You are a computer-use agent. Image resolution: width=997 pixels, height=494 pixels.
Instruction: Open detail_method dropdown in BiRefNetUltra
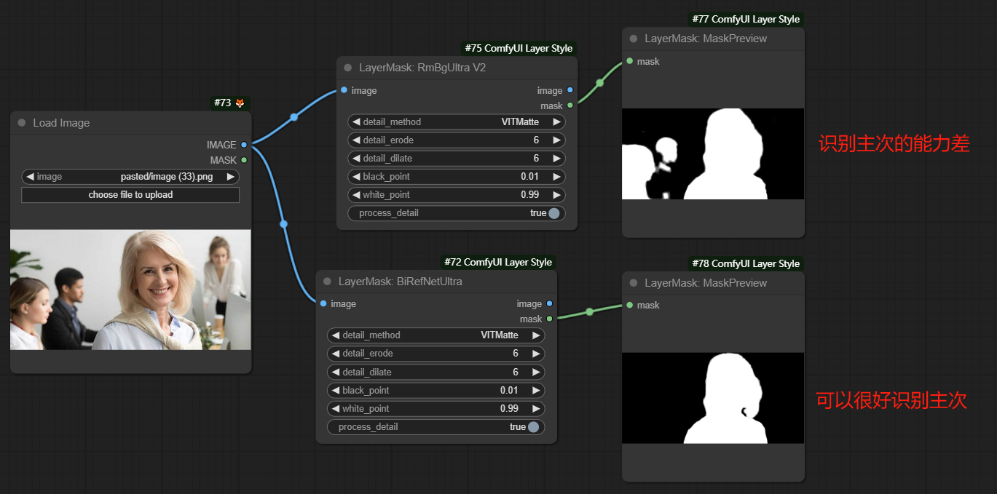436,335
